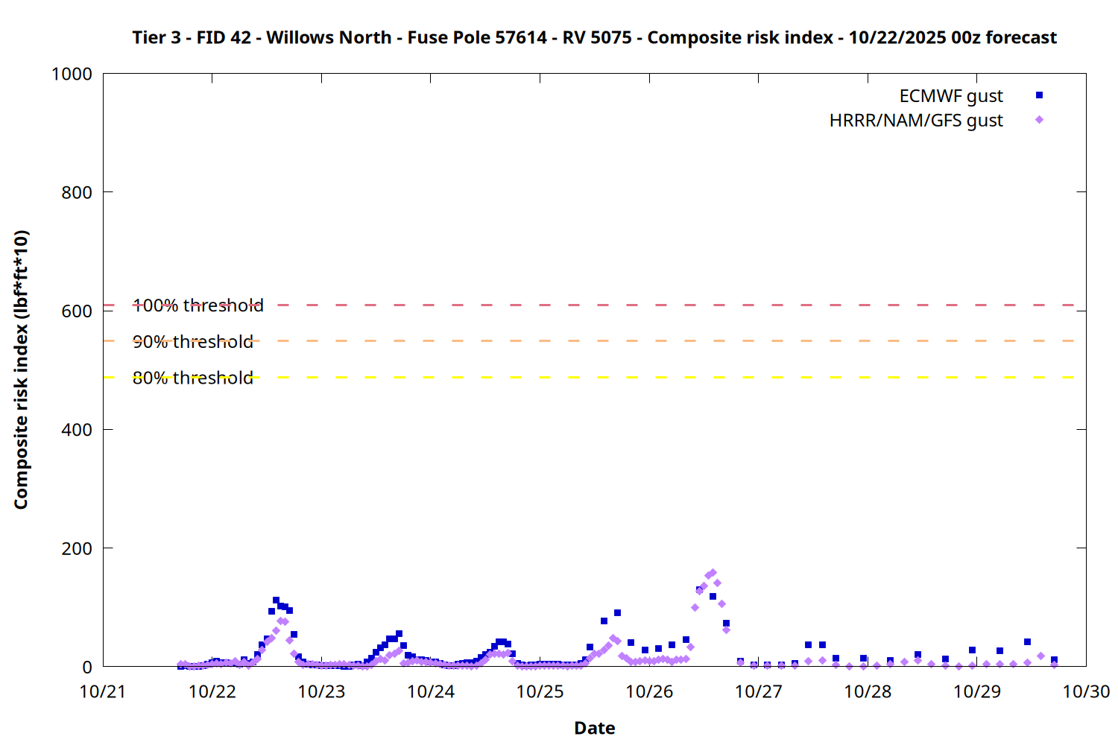Click the highest blue ECMWF point on 10/22
Screen dimensions: 1118x745
click(276, 600)
